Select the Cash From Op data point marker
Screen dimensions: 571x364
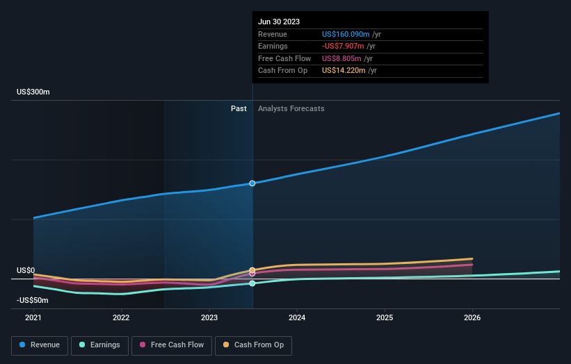tap(252, 270)
